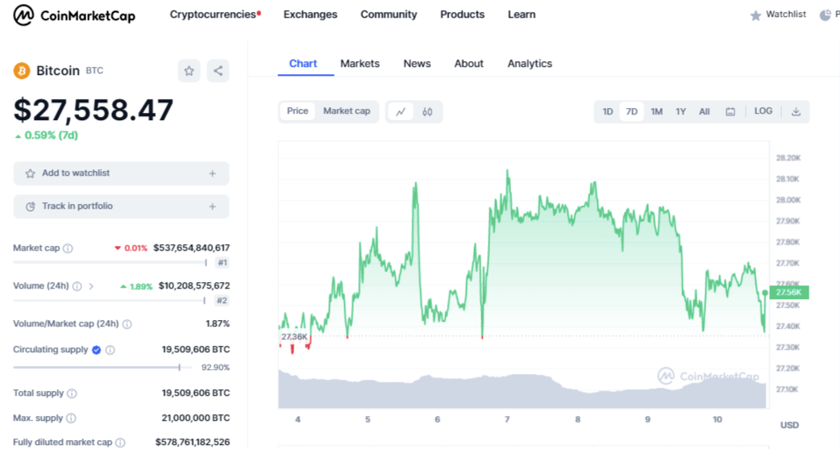Star Bitcoin with the star button beside BTC

[x=189, y=71]
